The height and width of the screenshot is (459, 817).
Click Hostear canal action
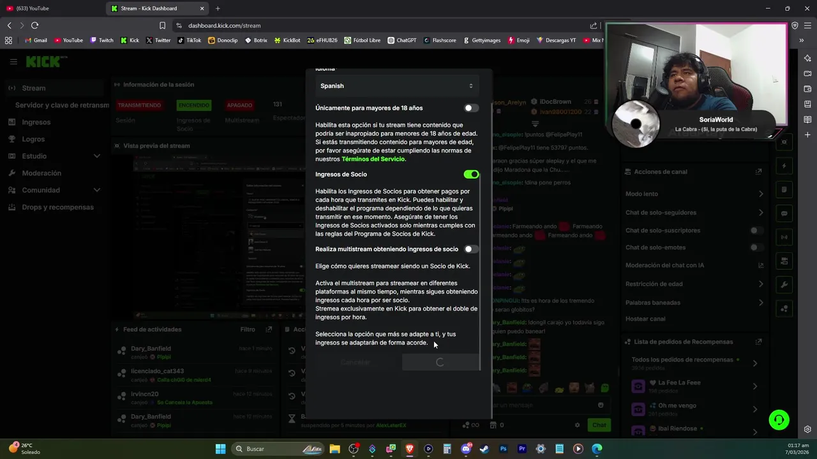(645, 319)
